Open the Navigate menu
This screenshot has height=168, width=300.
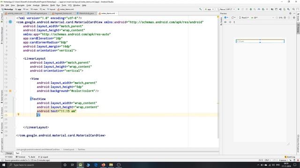coord(21,5)
